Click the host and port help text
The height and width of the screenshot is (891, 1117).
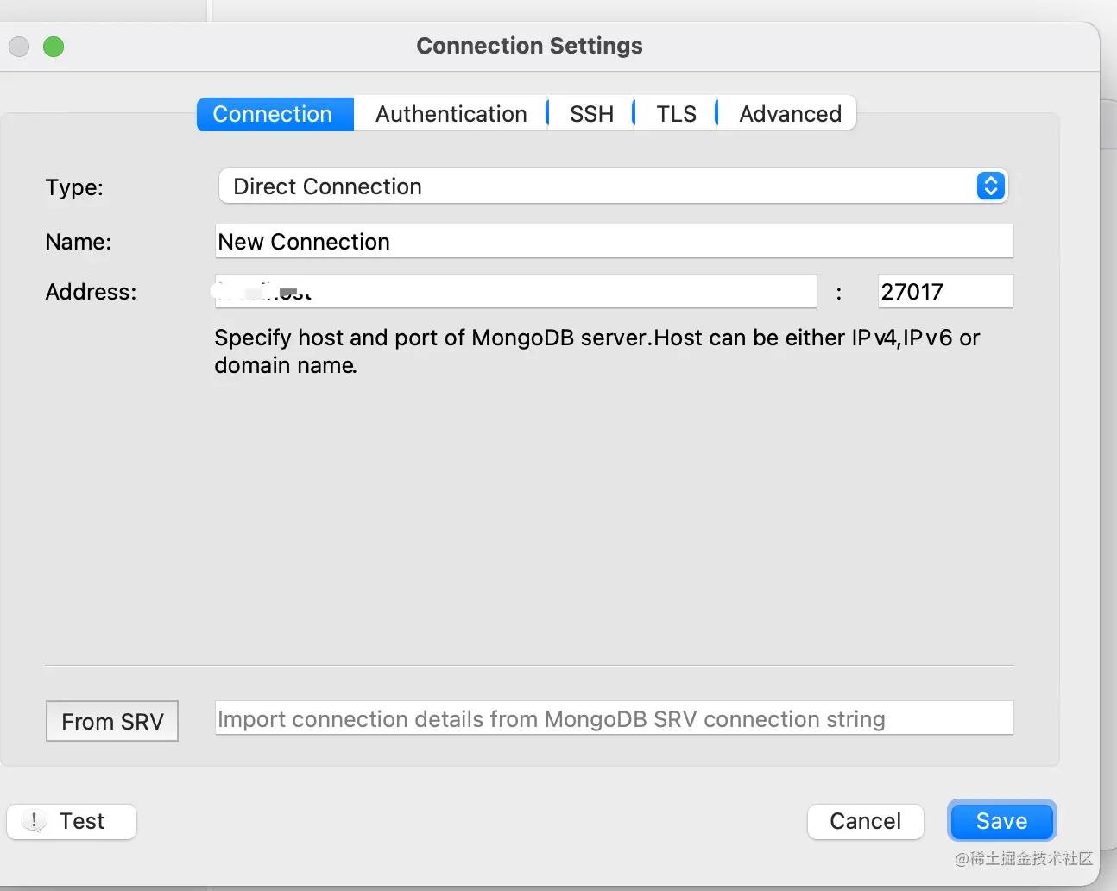(596, 351)
